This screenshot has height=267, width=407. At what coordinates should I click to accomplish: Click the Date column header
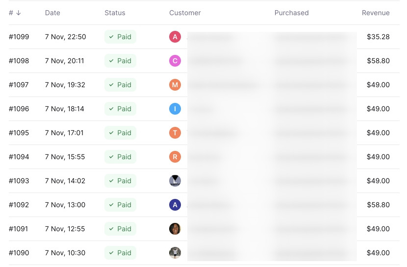click(x=52, y=13)
